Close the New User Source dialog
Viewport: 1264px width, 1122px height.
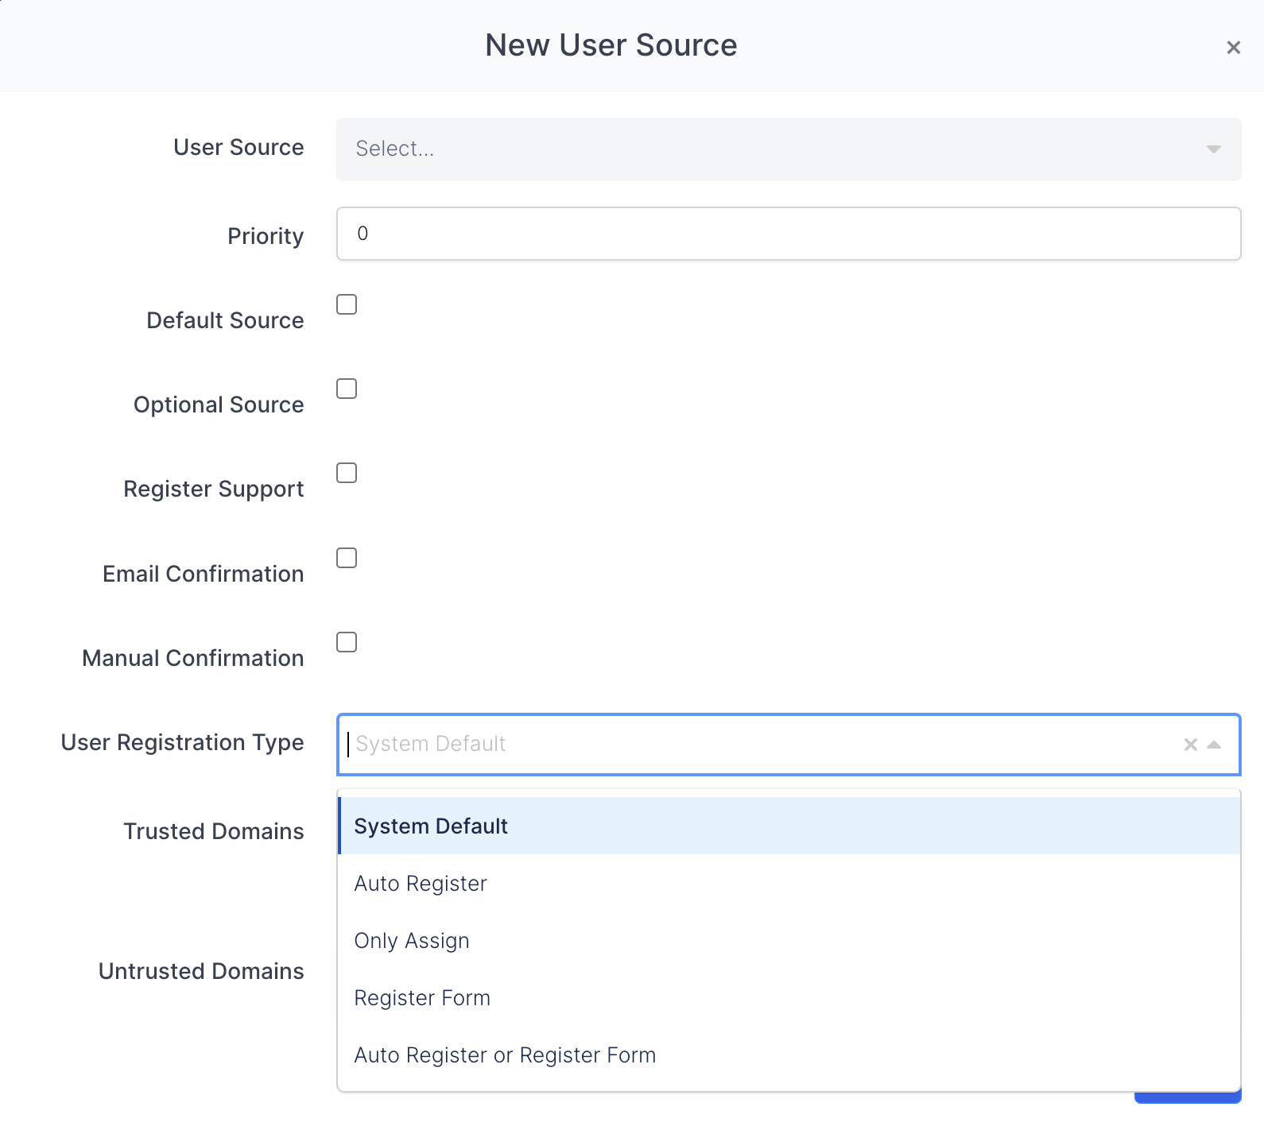click(x=1233, y=48)
